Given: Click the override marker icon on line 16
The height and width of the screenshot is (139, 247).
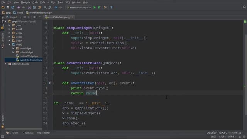Looking at the screenshot, I should click(50, 83).
